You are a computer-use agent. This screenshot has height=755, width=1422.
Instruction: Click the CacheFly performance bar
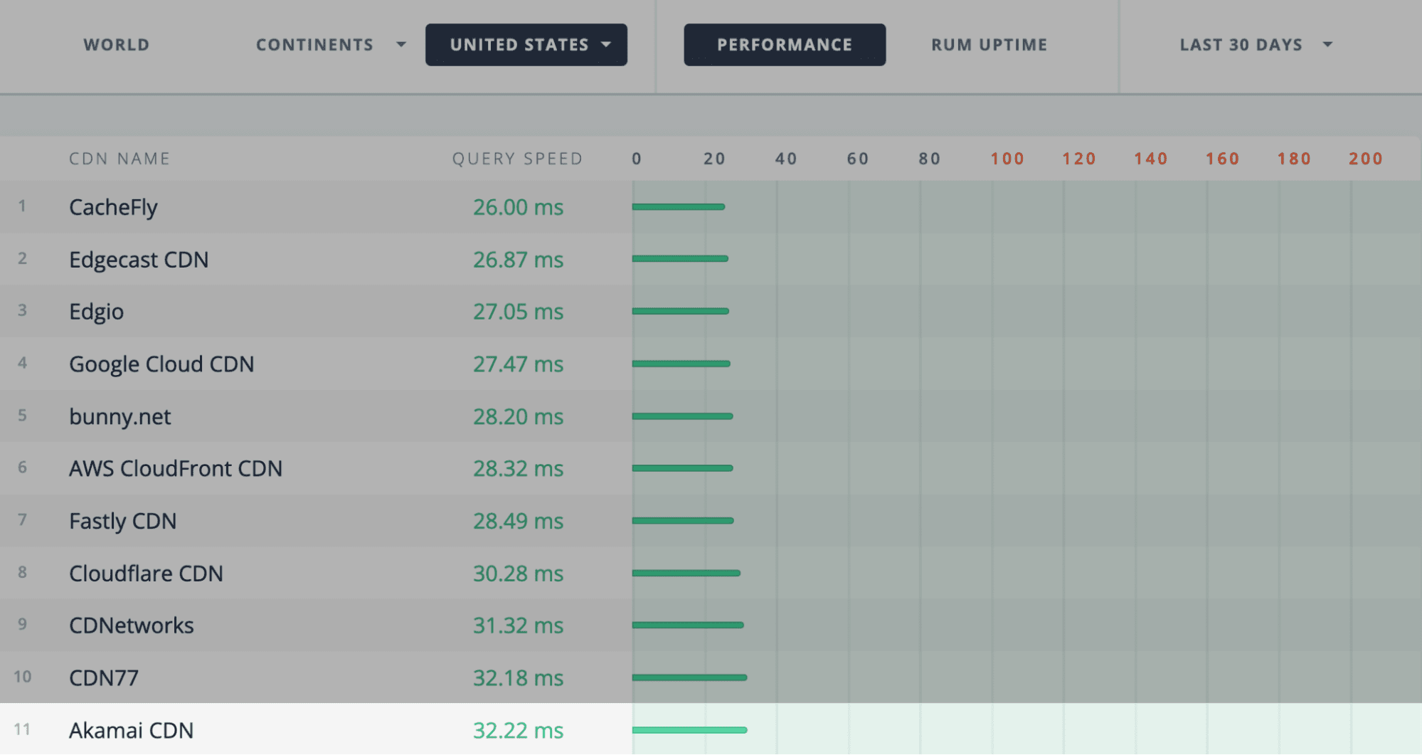[x=679, y=207]
